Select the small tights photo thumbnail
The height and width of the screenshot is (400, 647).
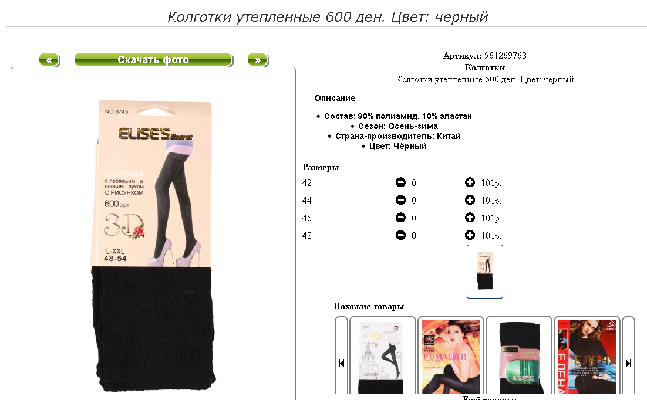[x=485, y=272]
